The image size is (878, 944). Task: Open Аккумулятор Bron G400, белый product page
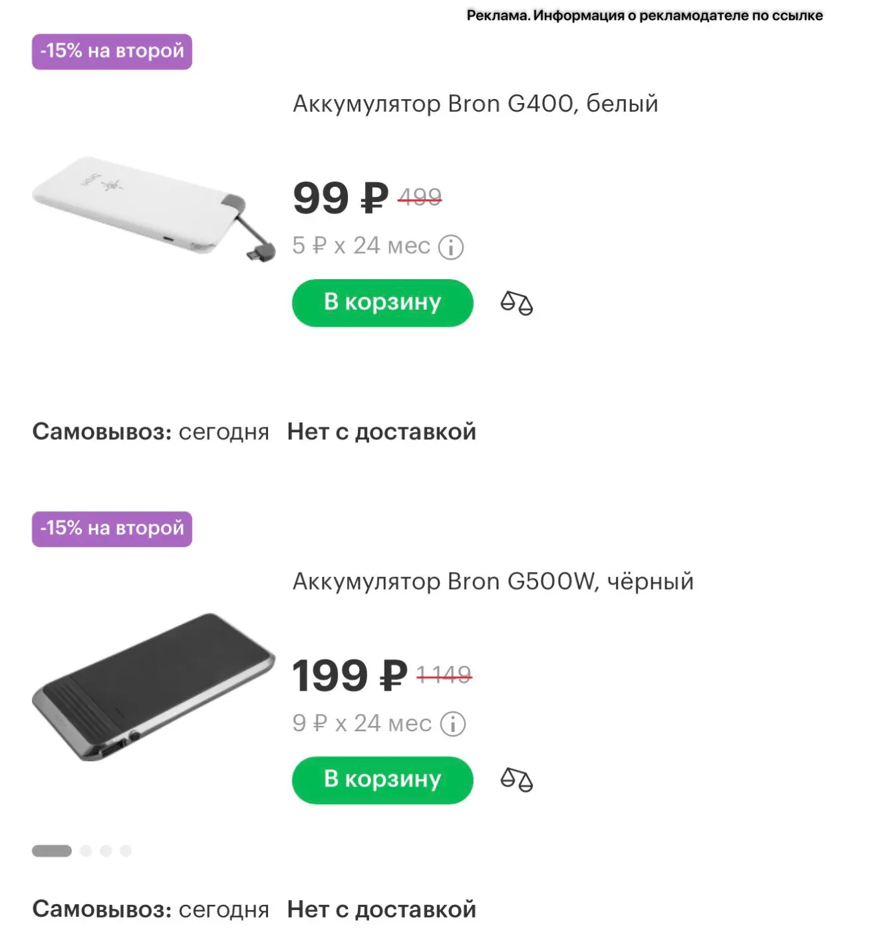476,104
